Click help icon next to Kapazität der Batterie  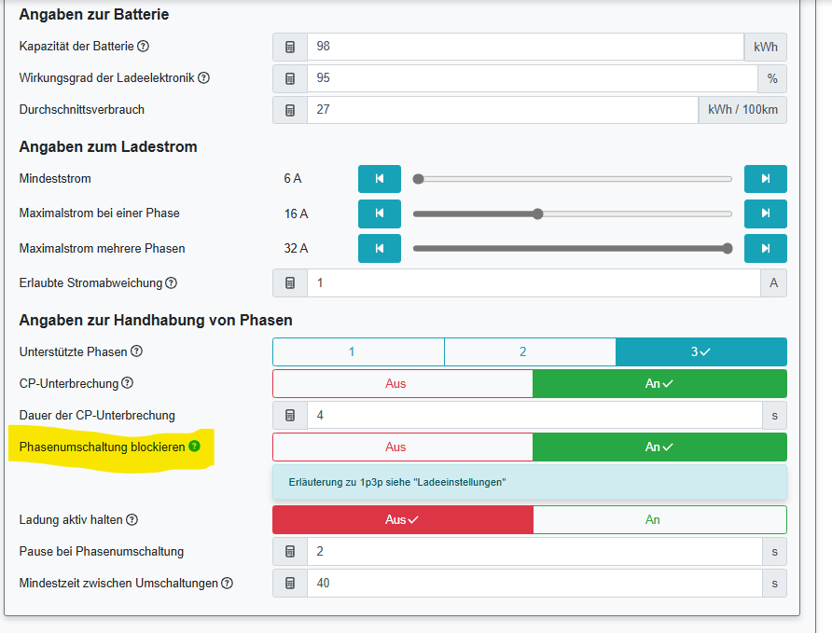click(143, 47)
